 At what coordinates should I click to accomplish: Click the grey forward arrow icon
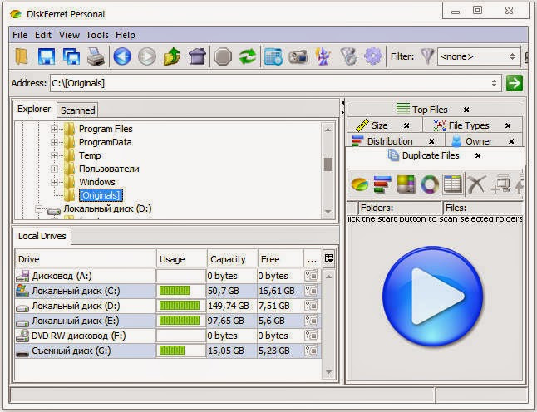[147, 56]
